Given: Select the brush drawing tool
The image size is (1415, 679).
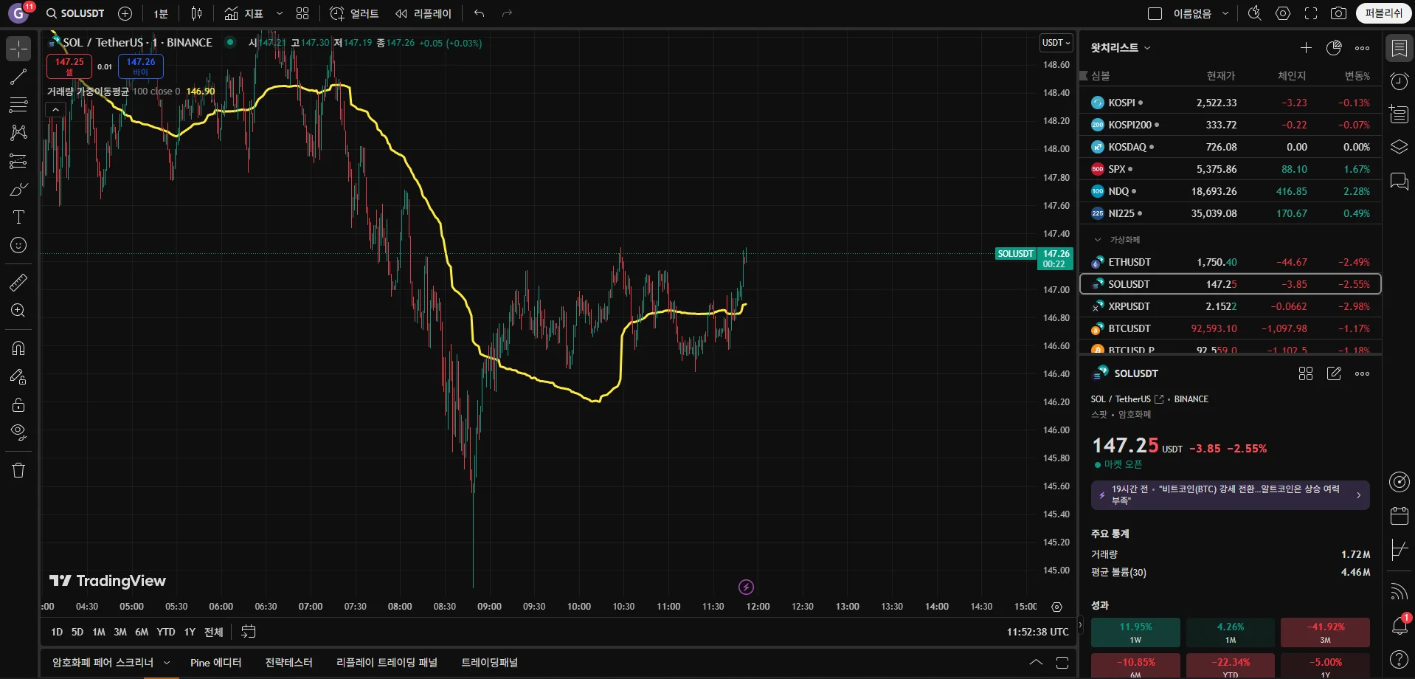Looking at the screenshot, I should pos(18,190).
